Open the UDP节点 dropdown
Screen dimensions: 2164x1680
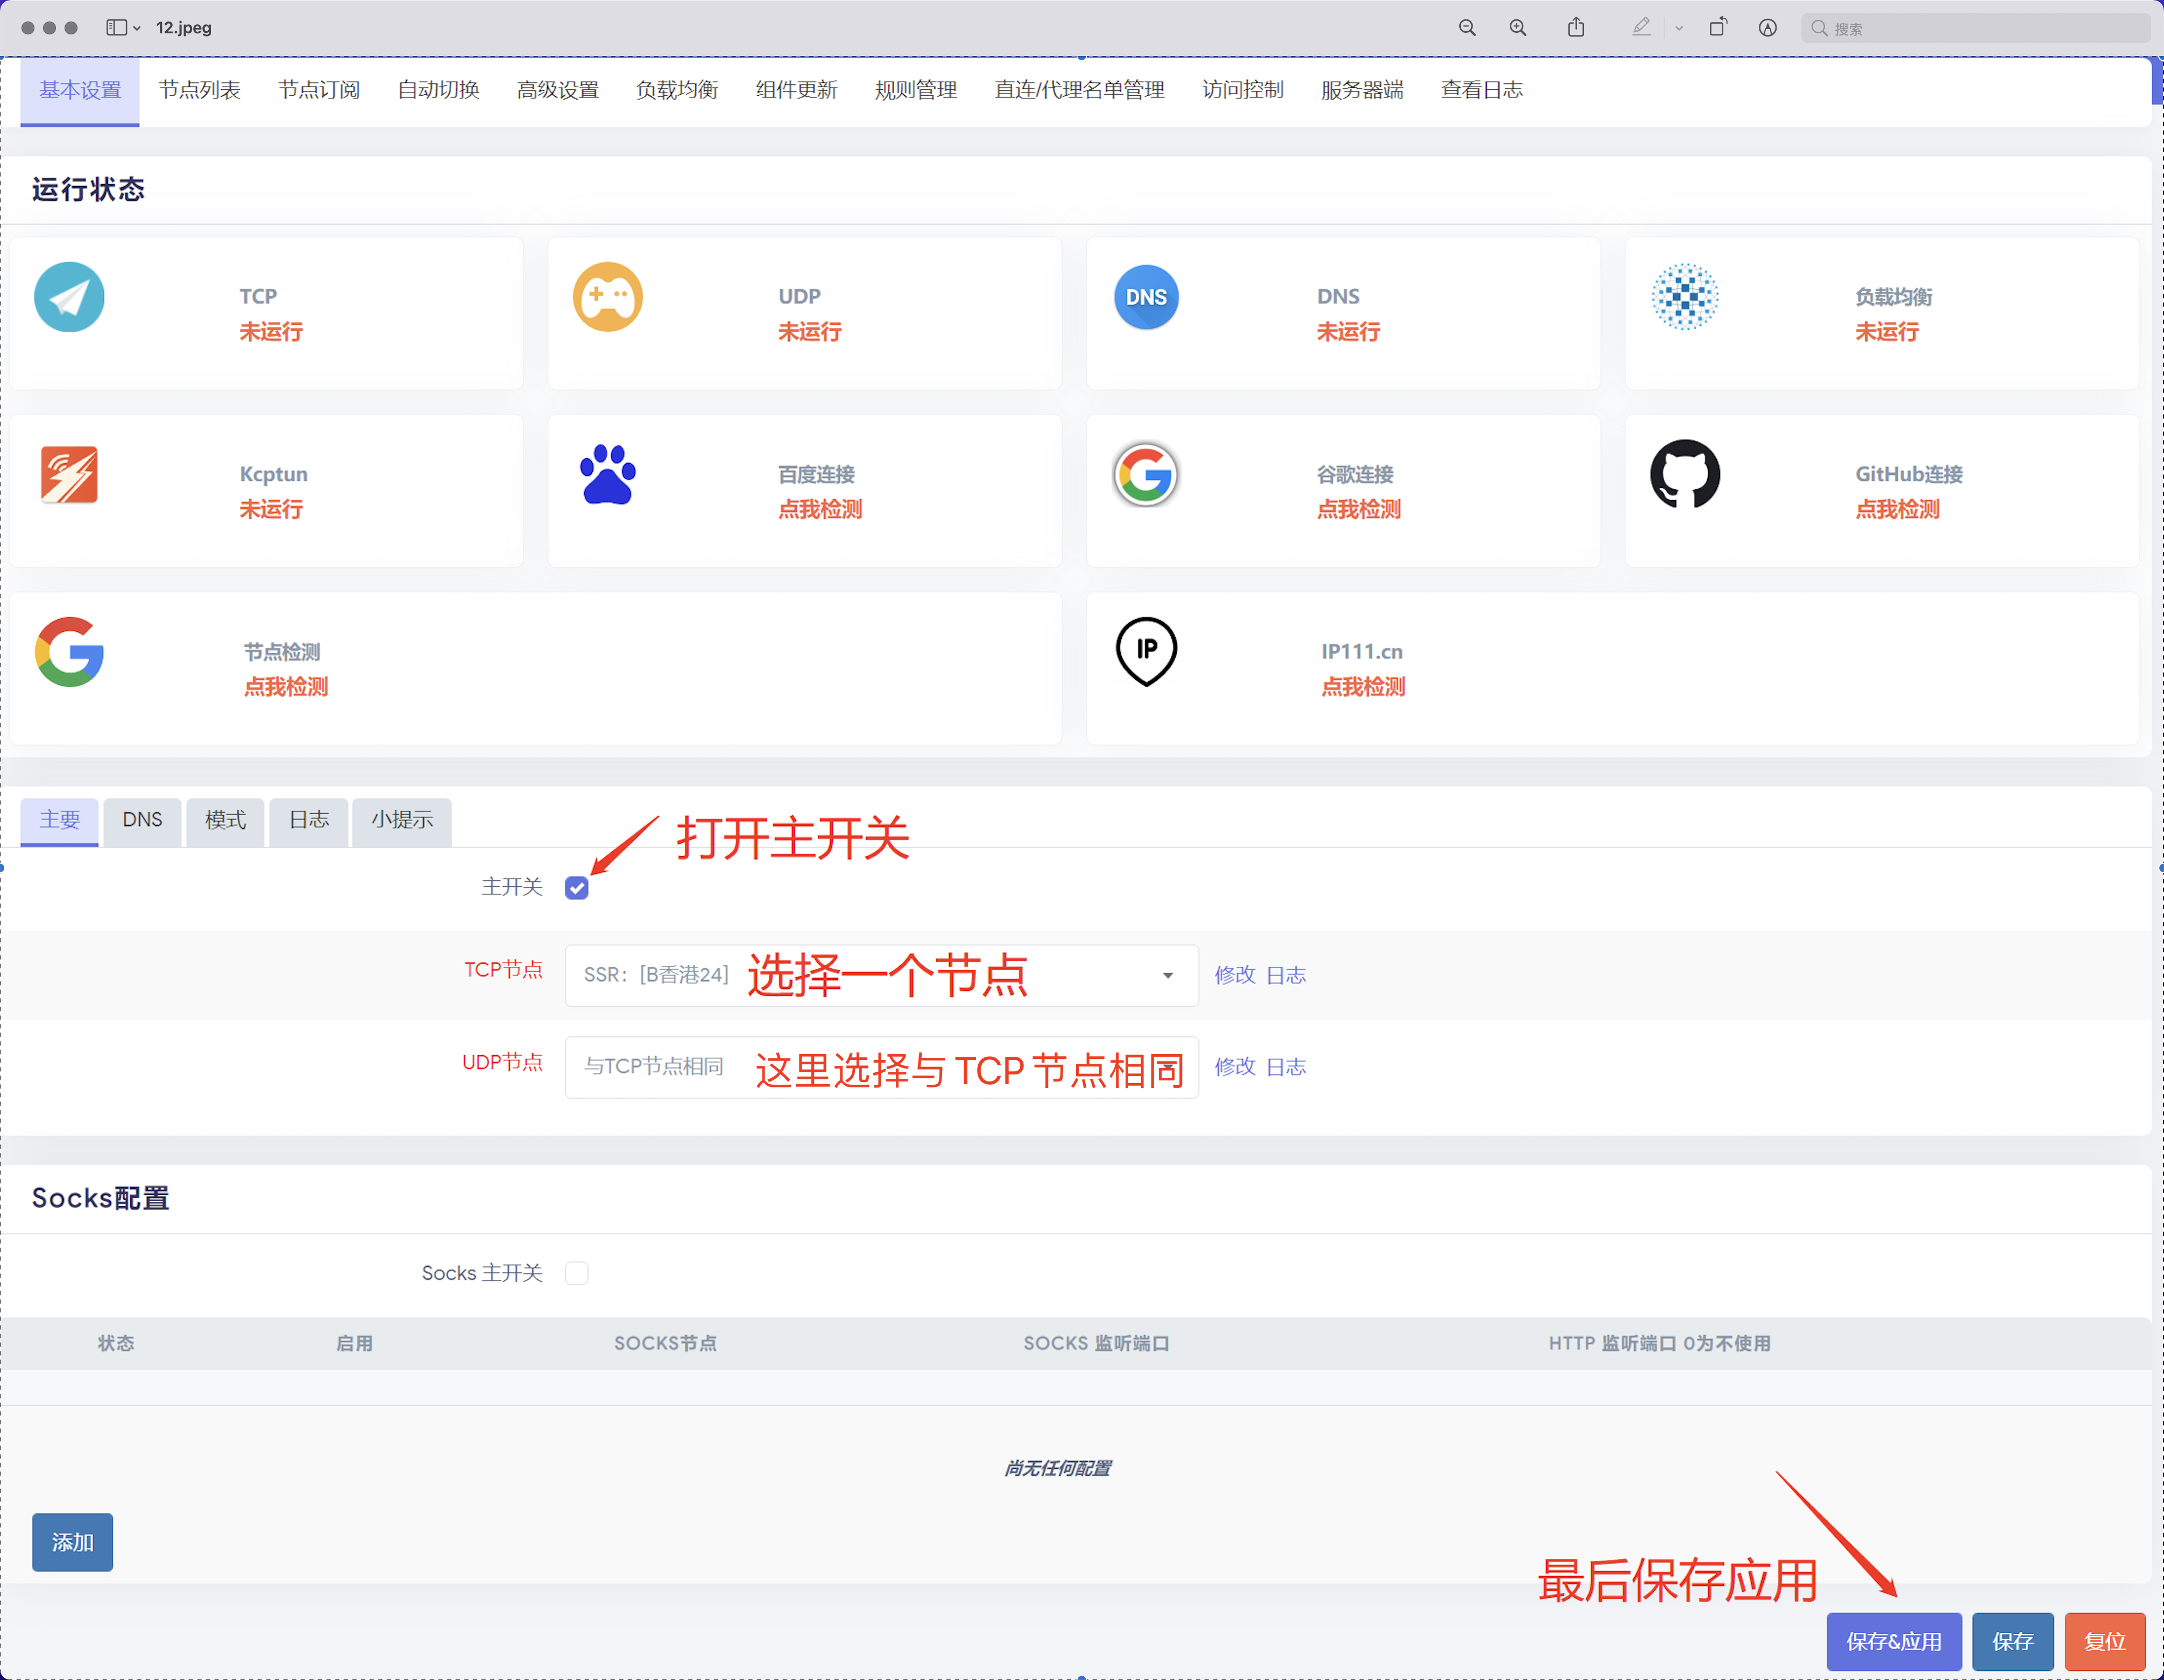pos(881,1068)
